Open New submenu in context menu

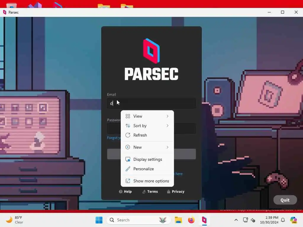tap(147, 147)
